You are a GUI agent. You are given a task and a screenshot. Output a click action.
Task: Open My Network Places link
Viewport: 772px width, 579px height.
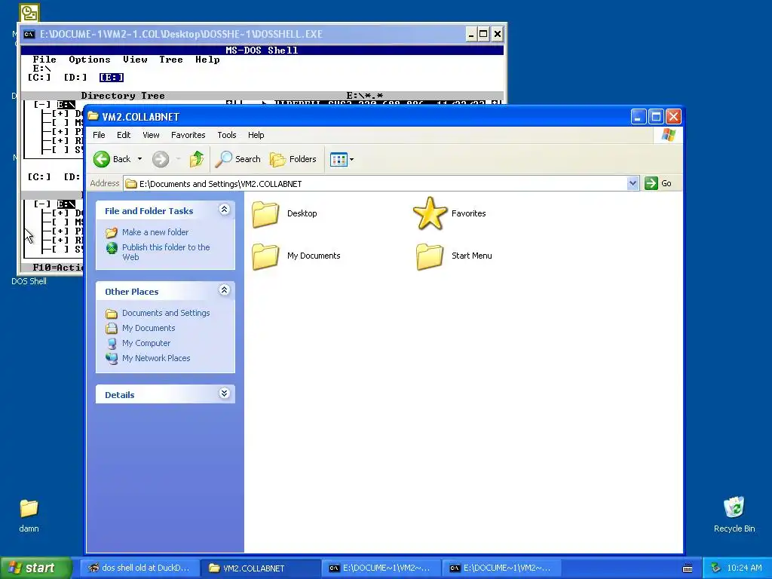point(156,358)
